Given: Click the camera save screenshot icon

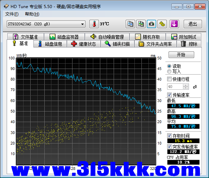Looking at the screenshot, I should 151,24.
